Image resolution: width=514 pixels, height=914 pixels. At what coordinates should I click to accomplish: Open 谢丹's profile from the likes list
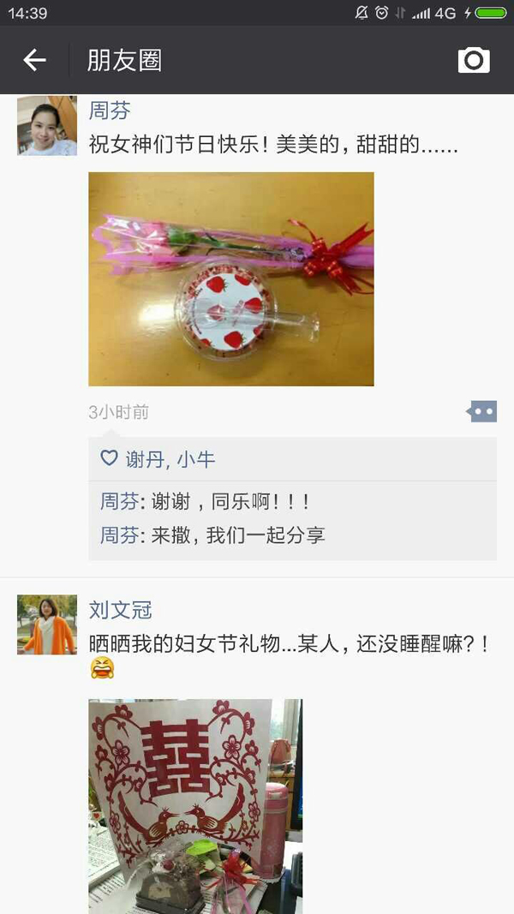(x=145, y=459)
